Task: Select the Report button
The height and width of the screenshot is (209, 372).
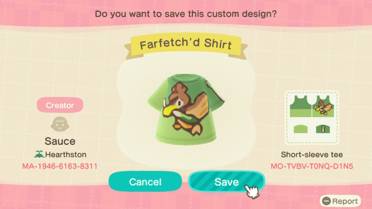Action: pyautogui.click(x=340, y=201)
